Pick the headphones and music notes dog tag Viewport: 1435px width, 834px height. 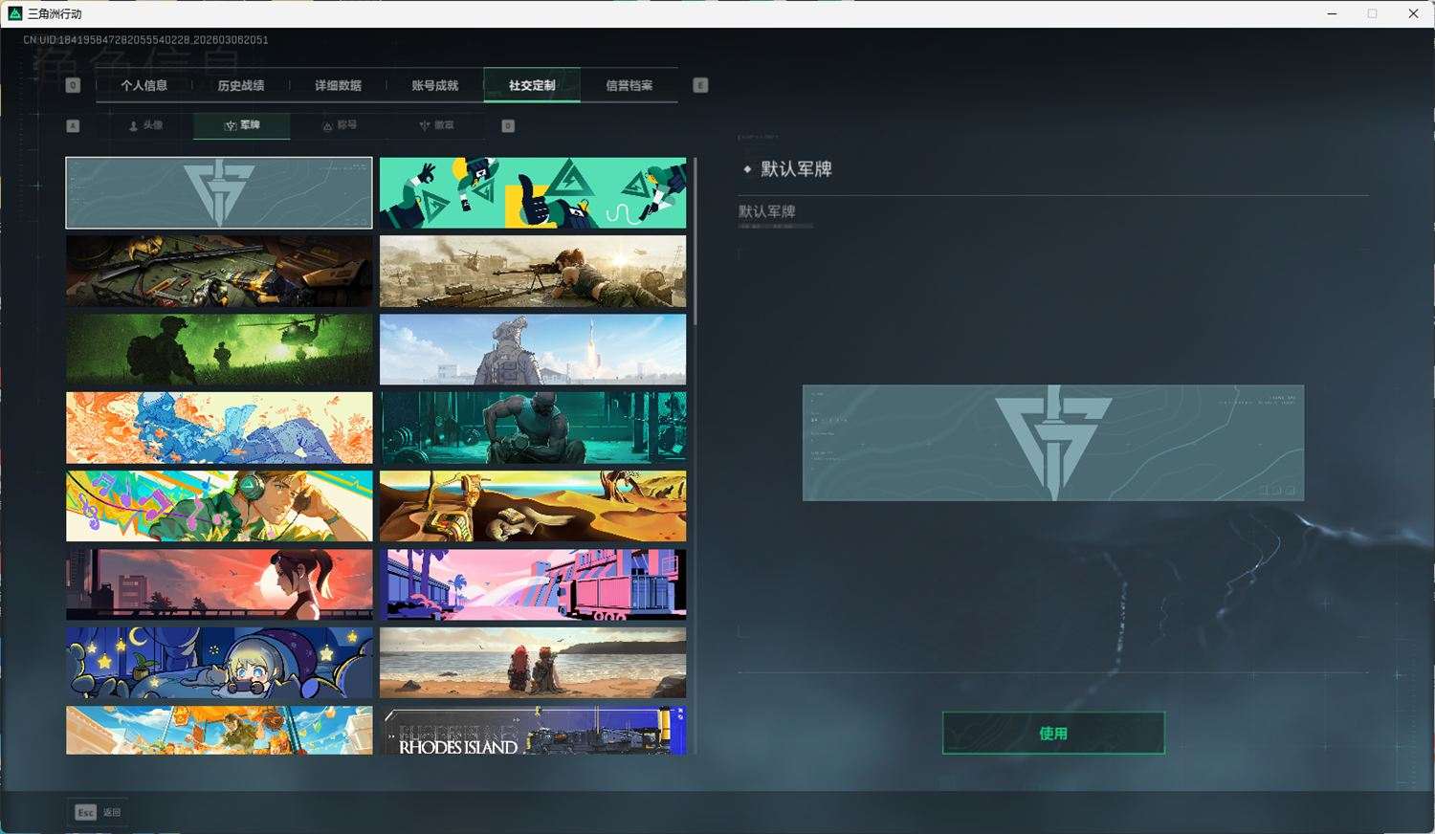(x=219, y=506)
